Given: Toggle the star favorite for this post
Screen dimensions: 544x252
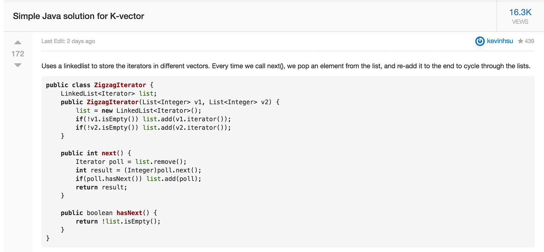Looking at the screenshot, I should pyautogui.click(x=520, y=41).
